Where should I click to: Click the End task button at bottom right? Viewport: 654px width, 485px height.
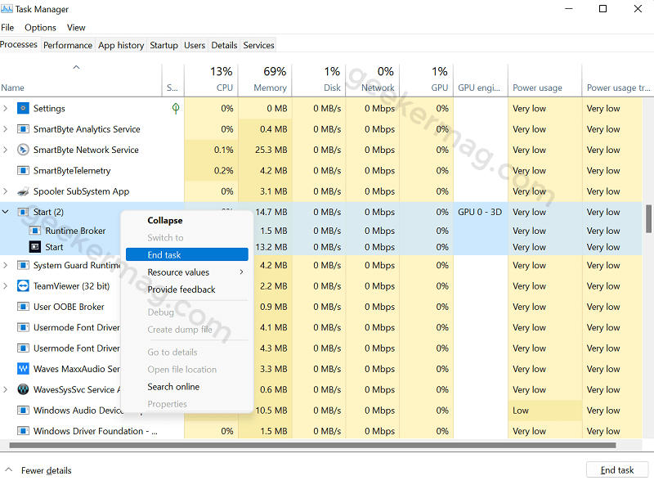(x=617, y=470)
